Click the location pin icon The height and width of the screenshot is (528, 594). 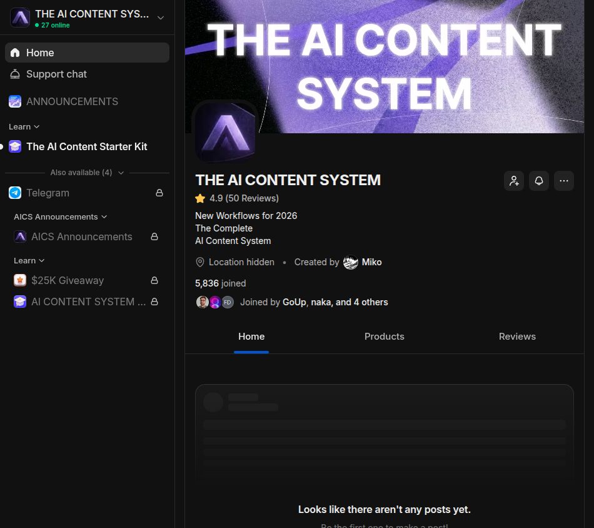pyautogui.click(x=200, y=262)
